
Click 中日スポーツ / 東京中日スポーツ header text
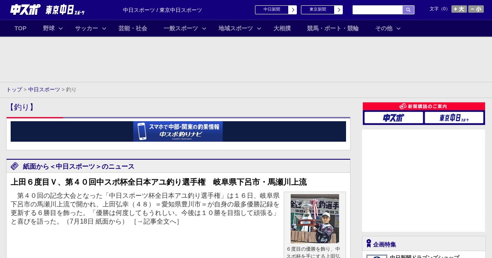[162, 10]
